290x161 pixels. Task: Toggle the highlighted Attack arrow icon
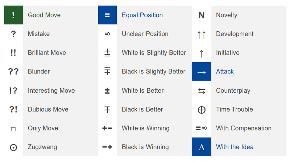click(202, 72)
